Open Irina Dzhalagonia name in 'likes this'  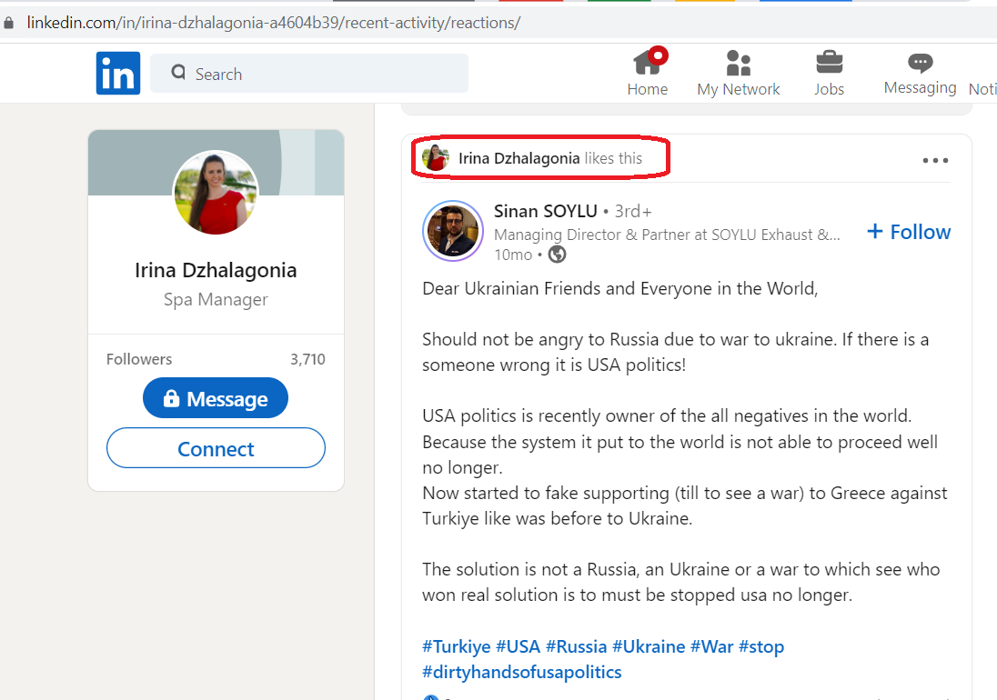click(519, 158)
